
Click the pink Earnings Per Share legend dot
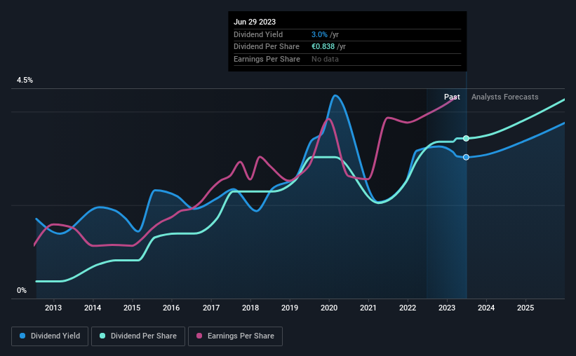pos(199,336)
